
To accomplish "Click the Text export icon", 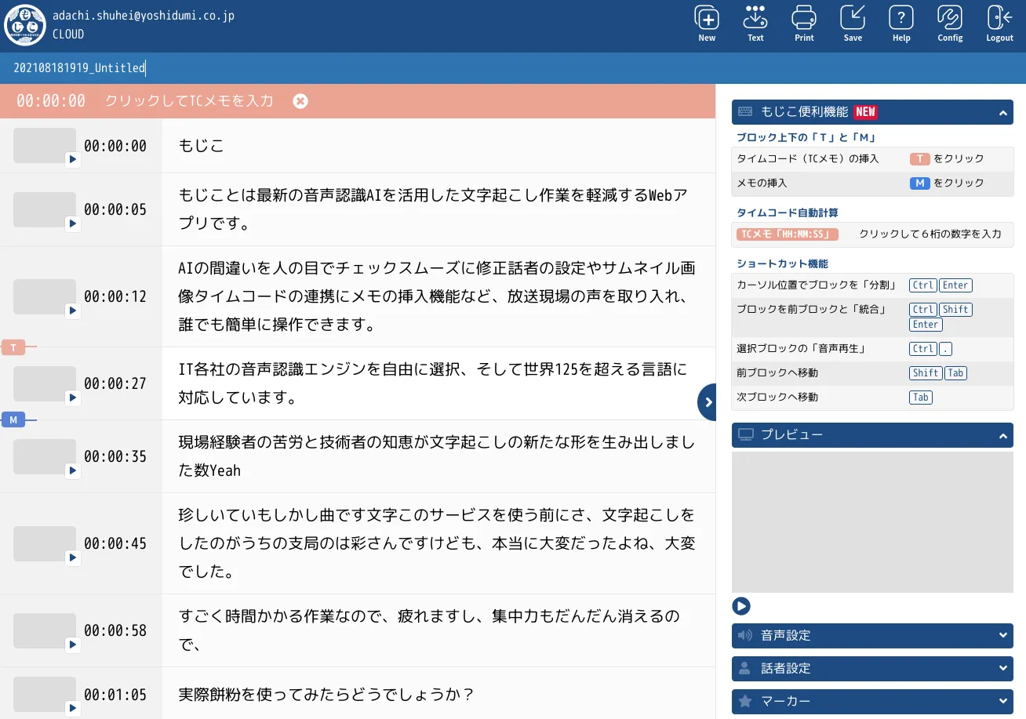I will 755,19.
